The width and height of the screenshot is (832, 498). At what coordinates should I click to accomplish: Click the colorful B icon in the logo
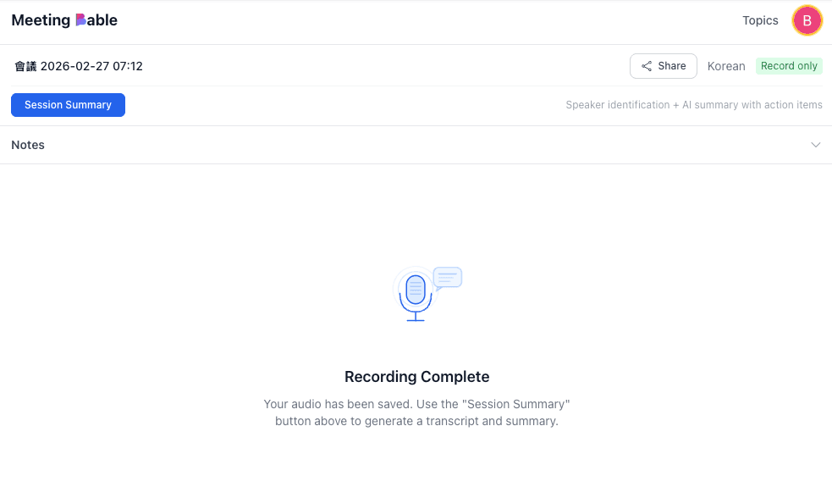tap(80, 20)
